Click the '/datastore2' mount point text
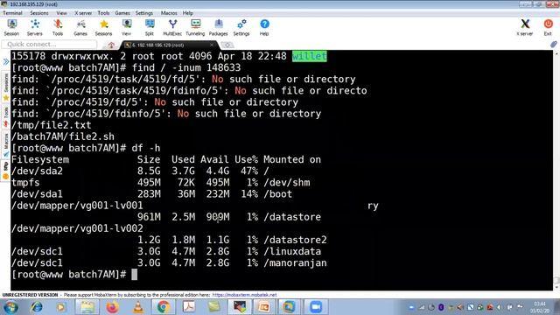Viewport: 560px width, 315px height. click(295, 240)
